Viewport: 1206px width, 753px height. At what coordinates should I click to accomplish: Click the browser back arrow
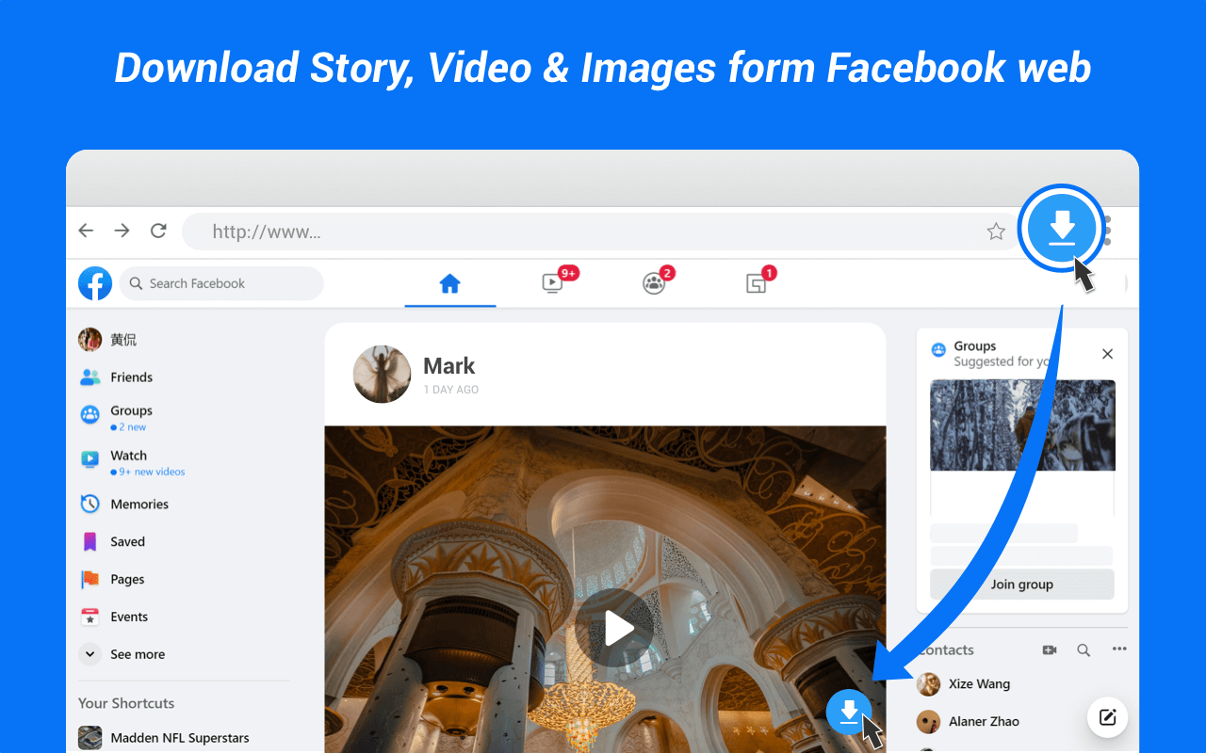click(x=86, y=231)
